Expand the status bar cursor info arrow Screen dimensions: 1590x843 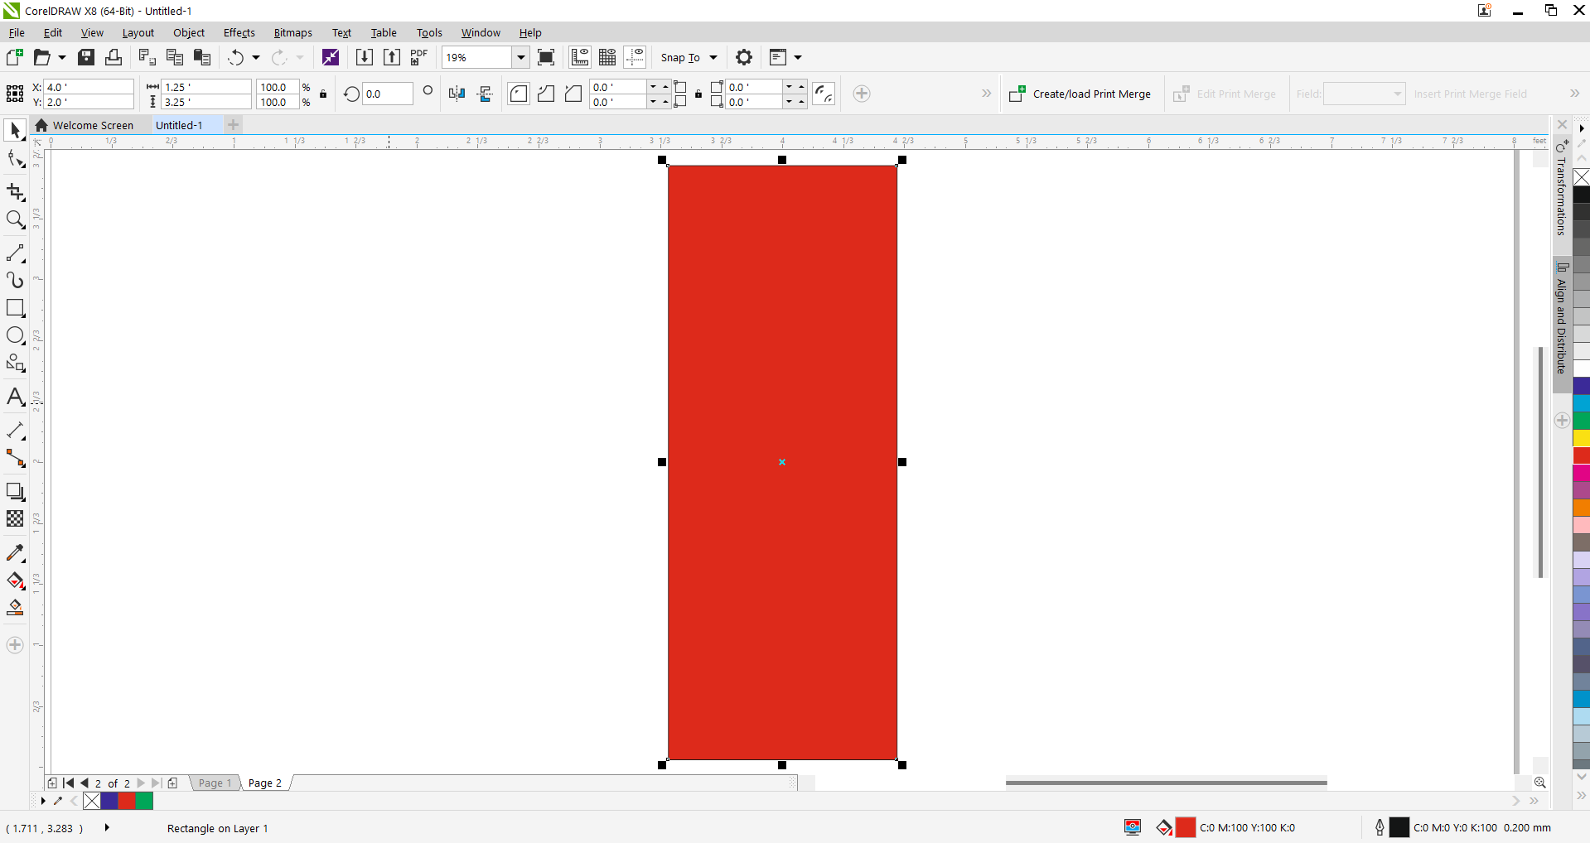click(x=107, y=827)
